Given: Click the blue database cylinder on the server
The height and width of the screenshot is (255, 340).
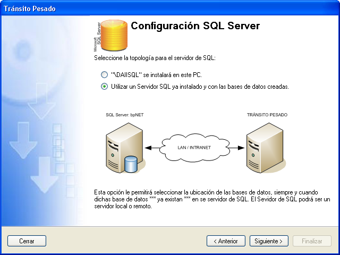Looking at the screenshot, I should coord(131,164).
